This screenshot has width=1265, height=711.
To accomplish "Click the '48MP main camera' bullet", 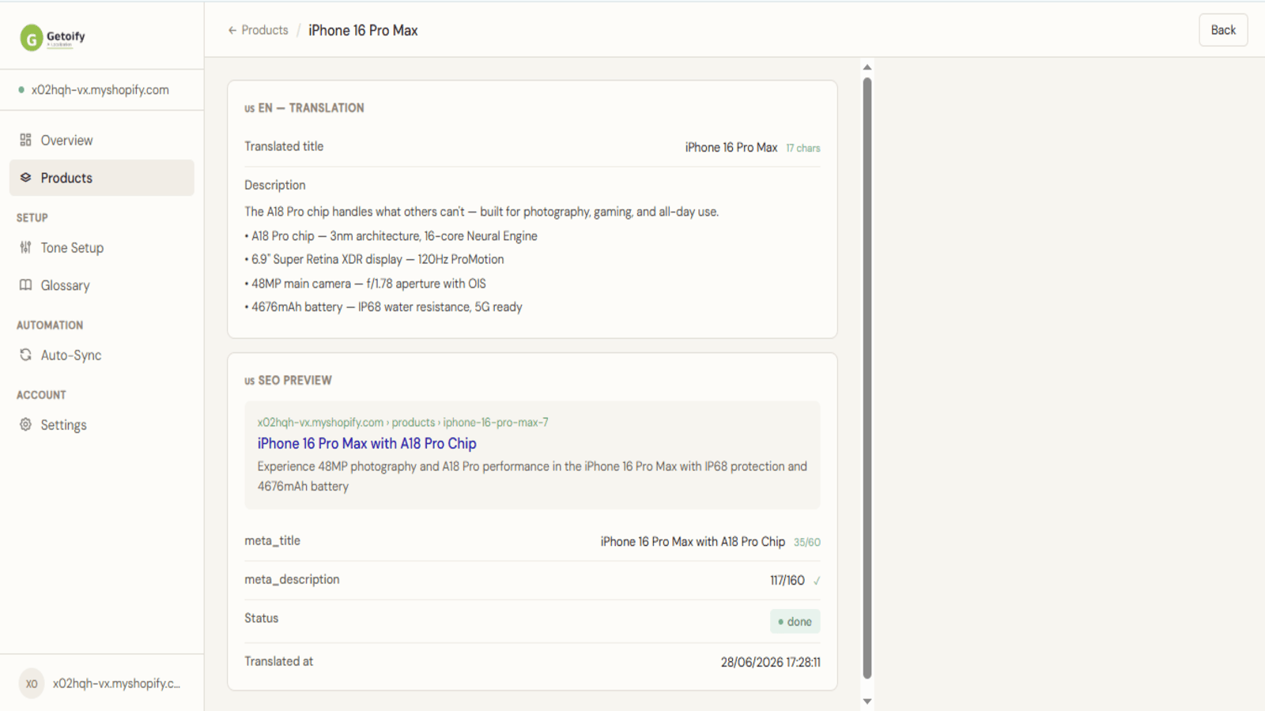I will tap(365, 284).
